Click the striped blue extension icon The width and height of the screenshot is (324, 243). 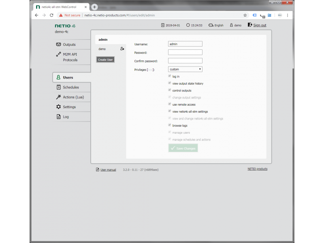(269, 15)
